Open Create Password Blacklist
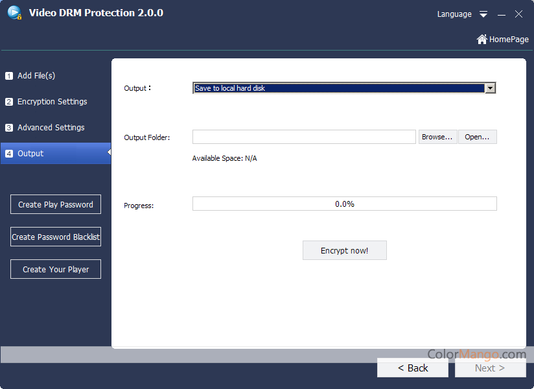The width and height of the screenshot is (534, 389). tap(55, 237)
